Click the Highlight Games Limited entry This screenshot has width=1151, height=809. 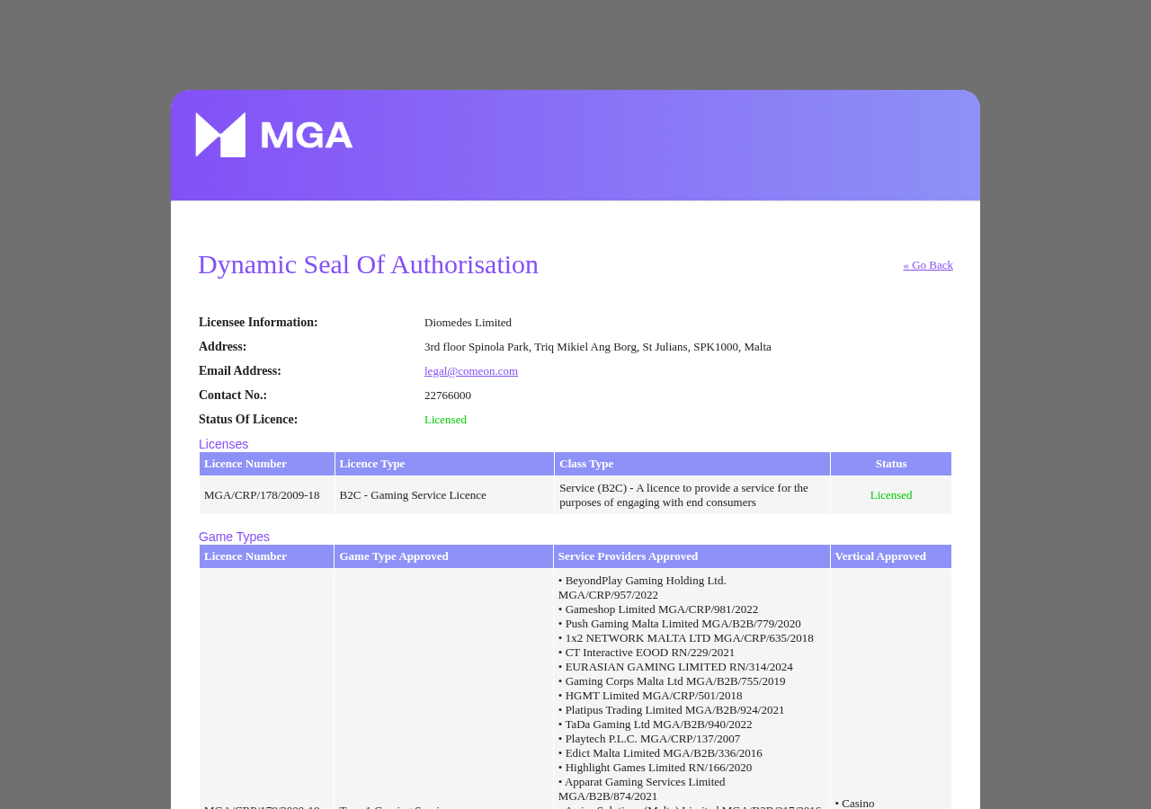656,768
